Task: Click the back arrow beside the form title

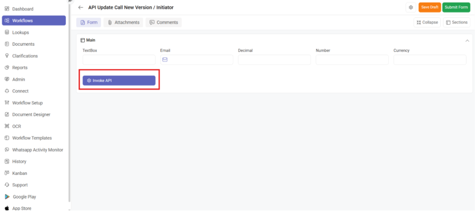Action: (80, 7)
